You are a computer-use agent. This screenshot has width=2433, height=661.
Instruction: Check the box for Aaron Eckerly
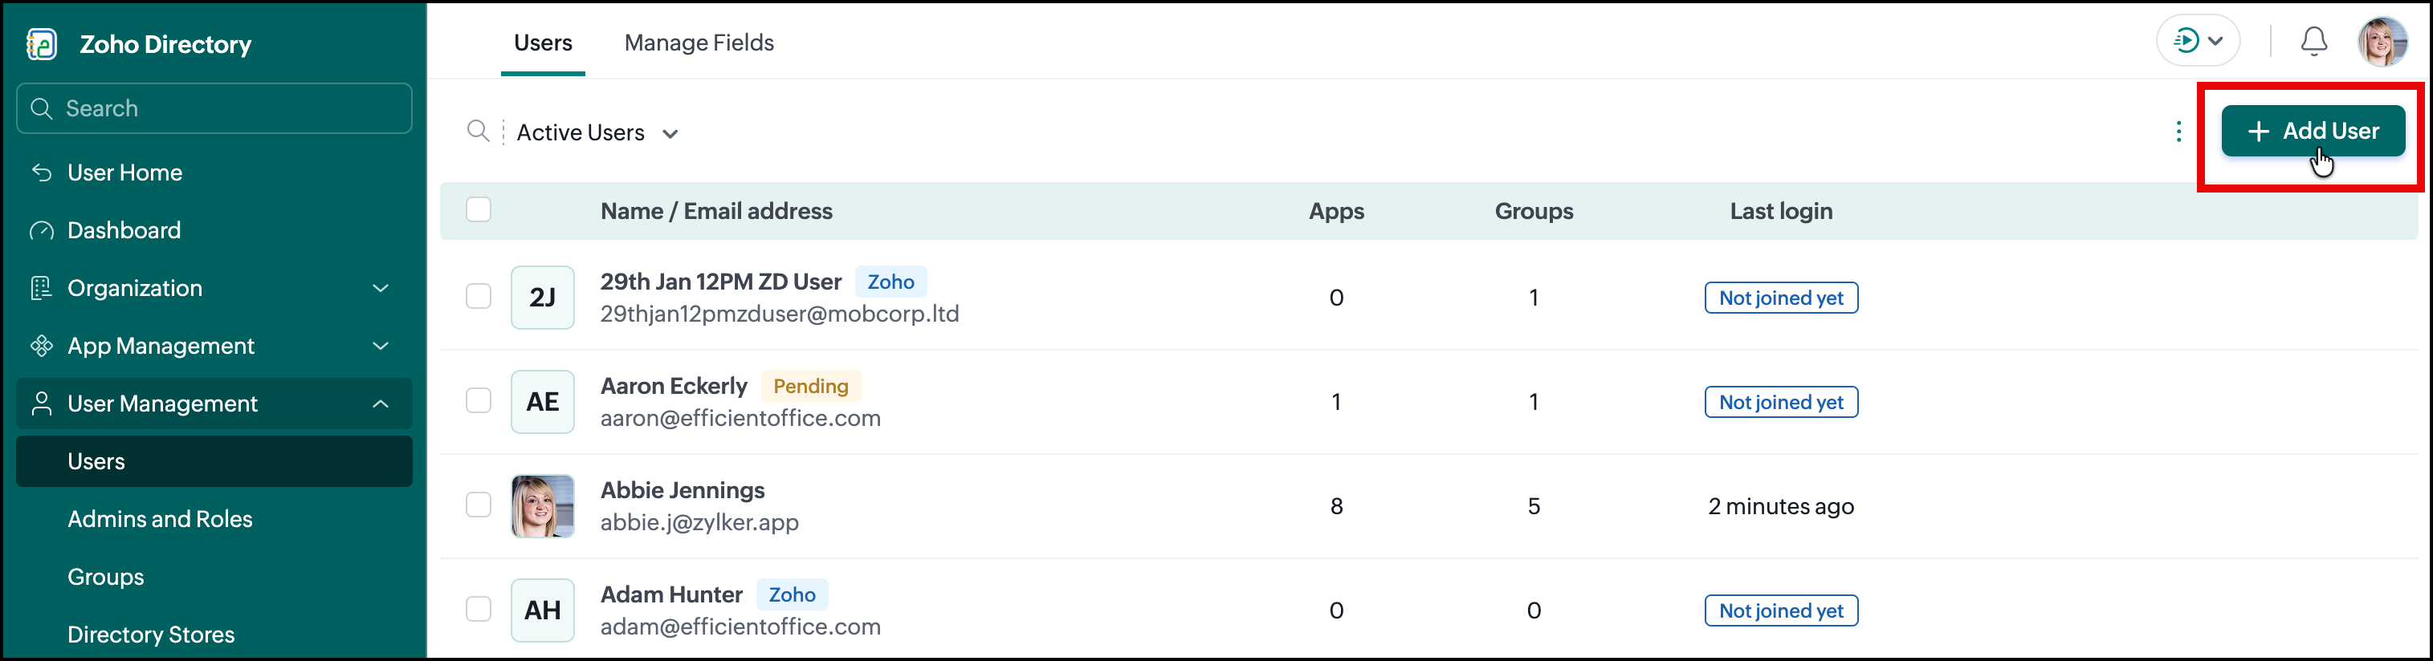478,401
